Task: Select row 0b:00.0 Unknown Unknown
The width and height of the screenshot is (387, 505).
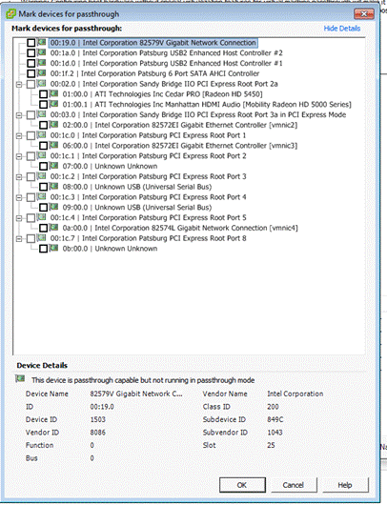Action: click(110, 249)
